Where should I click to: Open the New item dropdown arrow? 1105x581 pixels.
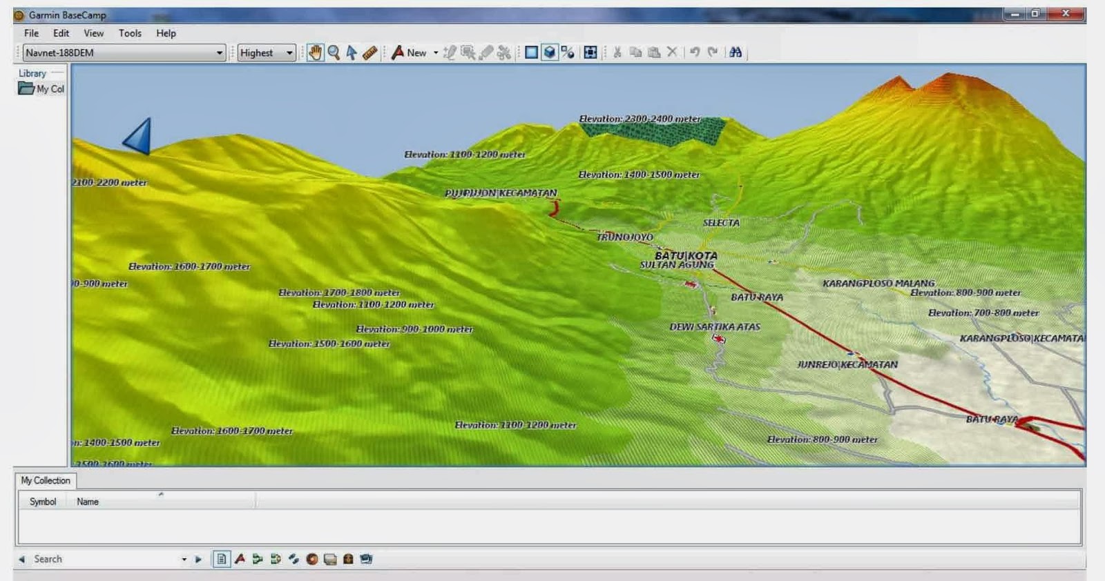(436, 52)
